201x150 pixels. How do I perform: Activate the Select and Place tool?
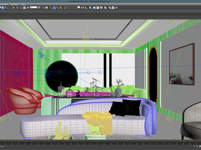coord(28,7)
